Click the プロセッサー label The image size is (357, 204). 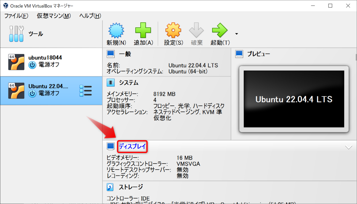click(121, 100)
